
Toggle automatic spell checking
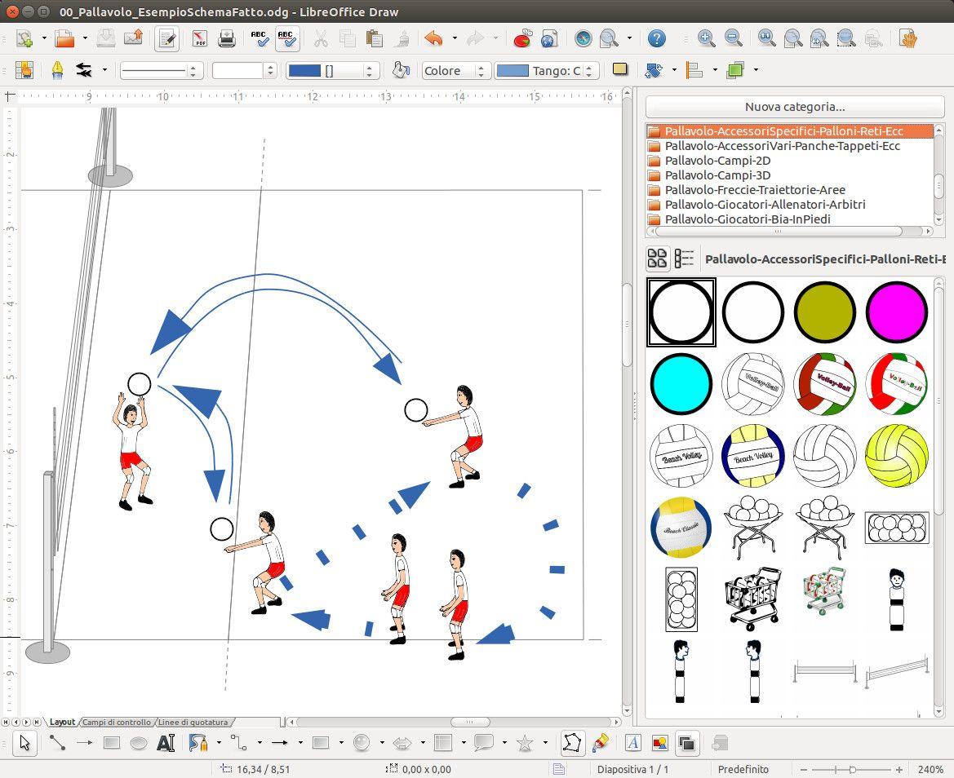286,38
